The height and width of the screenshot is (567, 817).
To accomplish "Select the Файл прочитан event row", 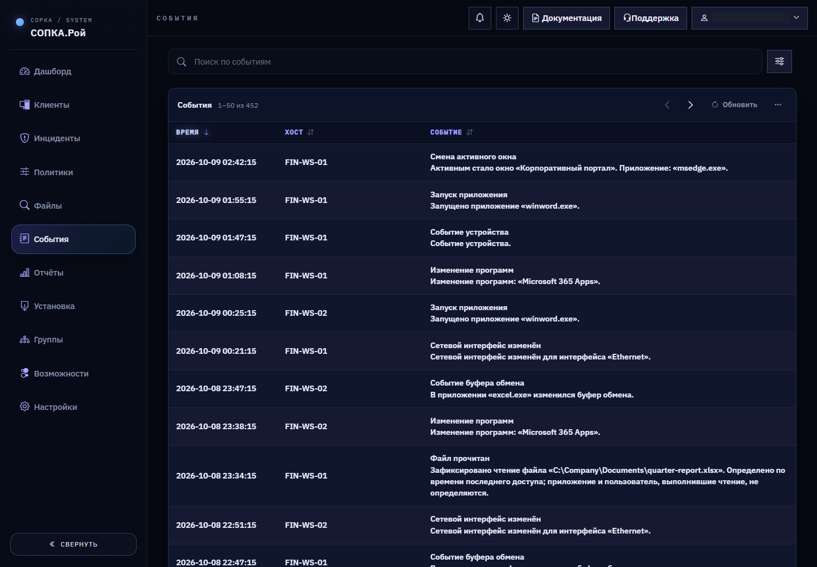I will point(482,476).
